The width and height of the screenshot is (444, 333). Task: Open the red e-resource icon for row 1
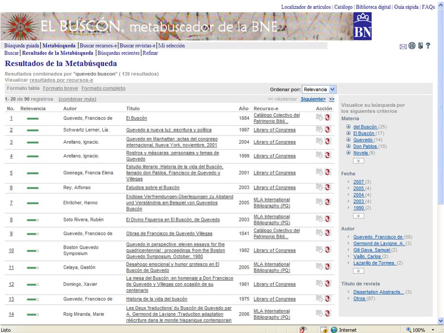(327, 117)
